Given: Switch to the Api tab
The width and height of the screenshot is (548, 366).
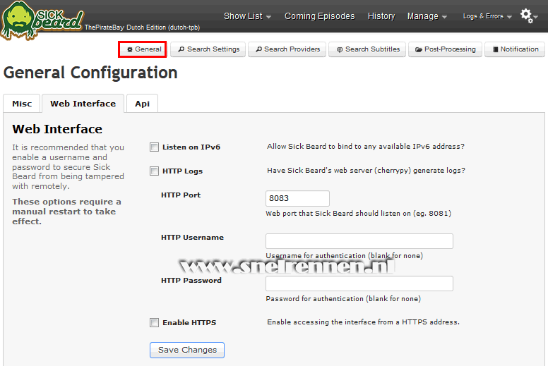Looking at the screenshot, I should (142, 104).
